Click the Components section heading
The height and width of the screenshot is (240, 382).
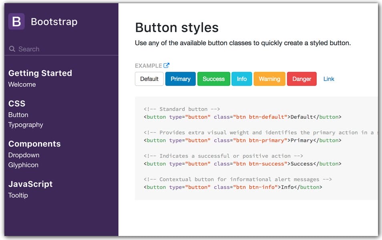pos(34,144)
